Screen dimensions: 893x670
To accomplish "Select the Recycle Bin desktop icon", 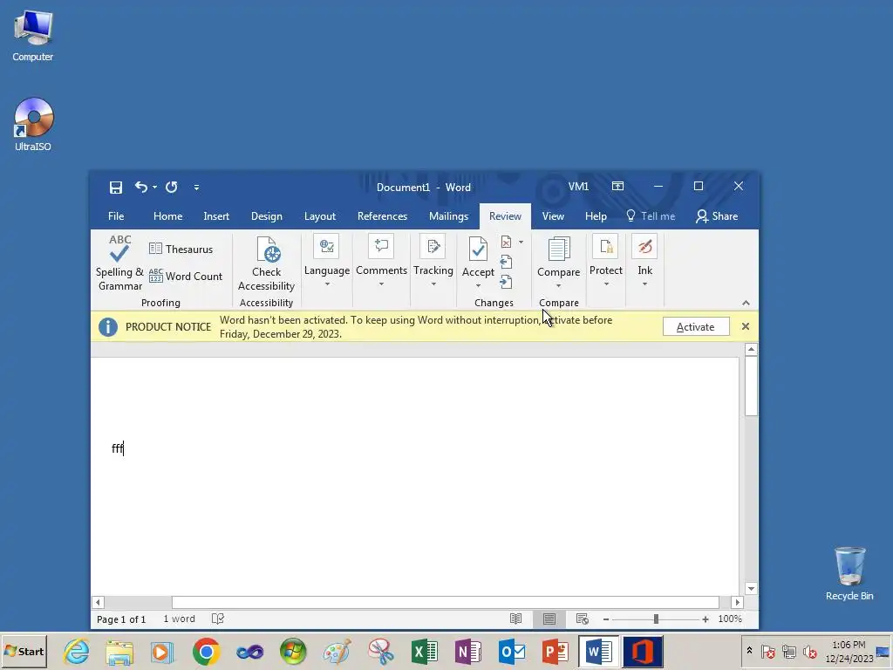I will click(x=849, y=573).
